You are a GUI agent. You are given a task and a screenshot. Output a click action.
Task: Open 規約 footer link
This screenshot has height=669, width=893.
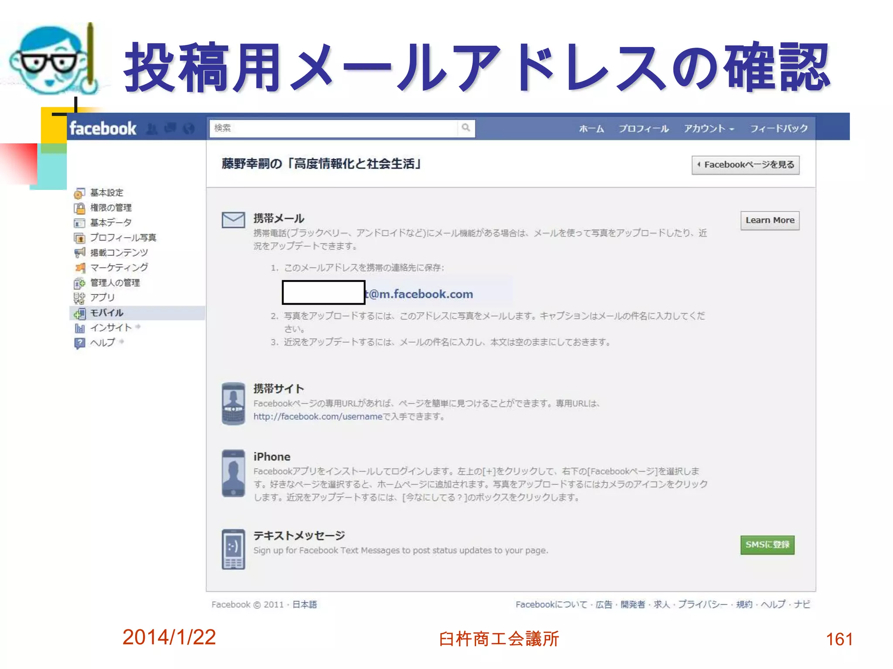[x=744, y=605]
